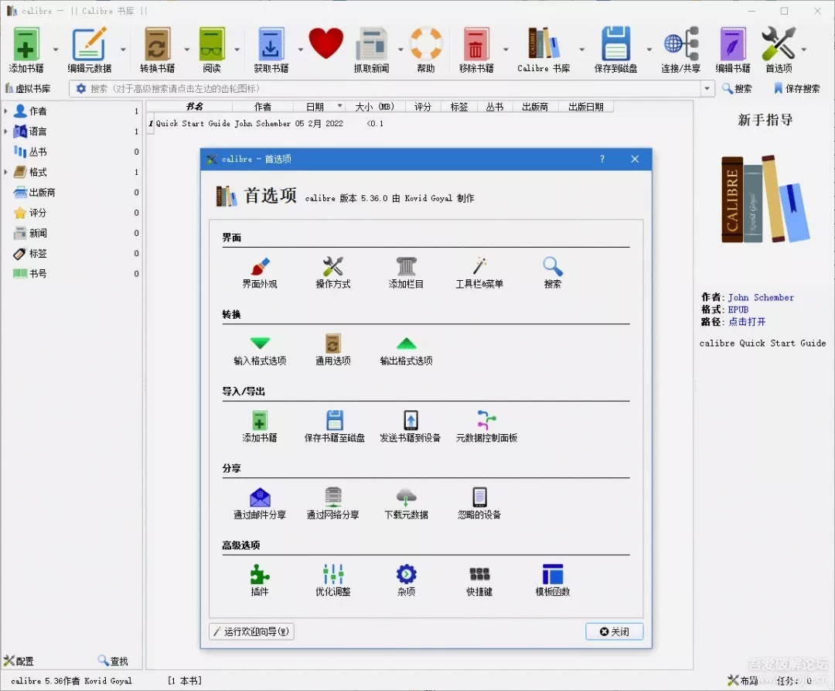Open dropdown arrow next to 移除书籍
The height and width of the screenshot is (691, 835).
[x=506, y=50]
